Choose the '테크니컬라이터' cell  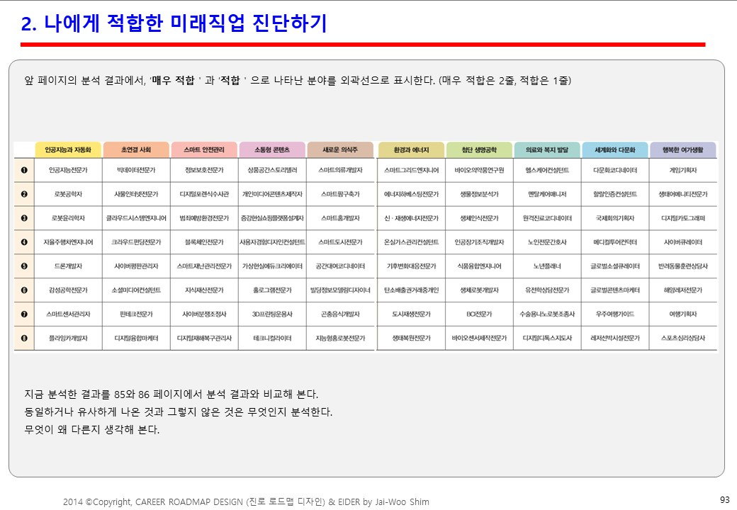pos(272,338)
